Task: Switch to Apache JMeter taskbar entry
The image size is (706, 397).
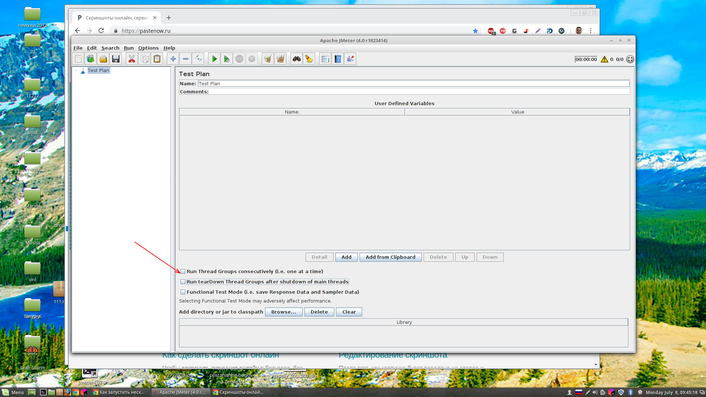Action: tap(180, 392)
